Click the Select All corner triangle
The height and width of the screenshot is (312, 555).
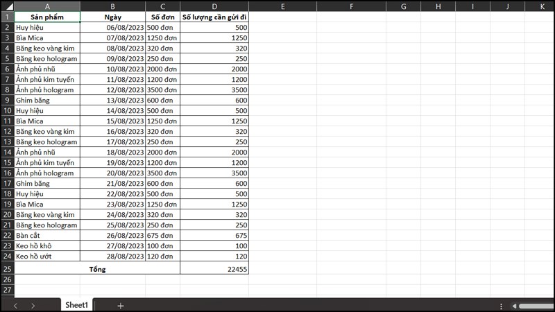tap(9, 6)
